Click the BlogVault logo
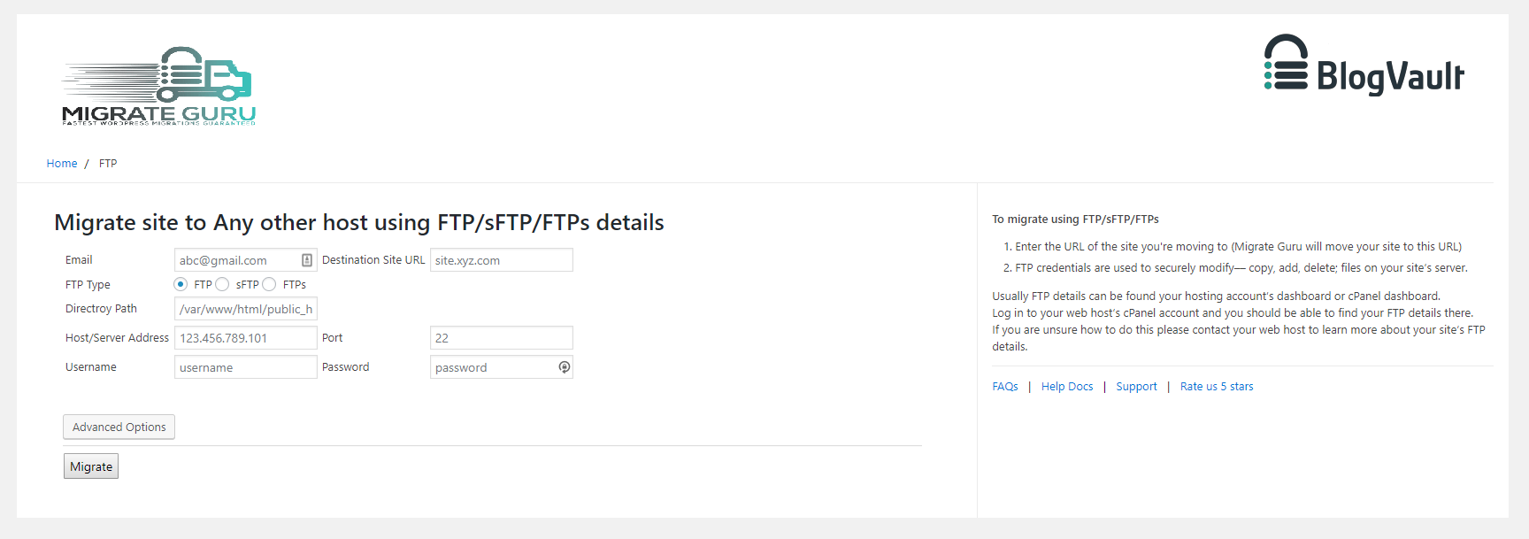 (x=1364, y=66)
